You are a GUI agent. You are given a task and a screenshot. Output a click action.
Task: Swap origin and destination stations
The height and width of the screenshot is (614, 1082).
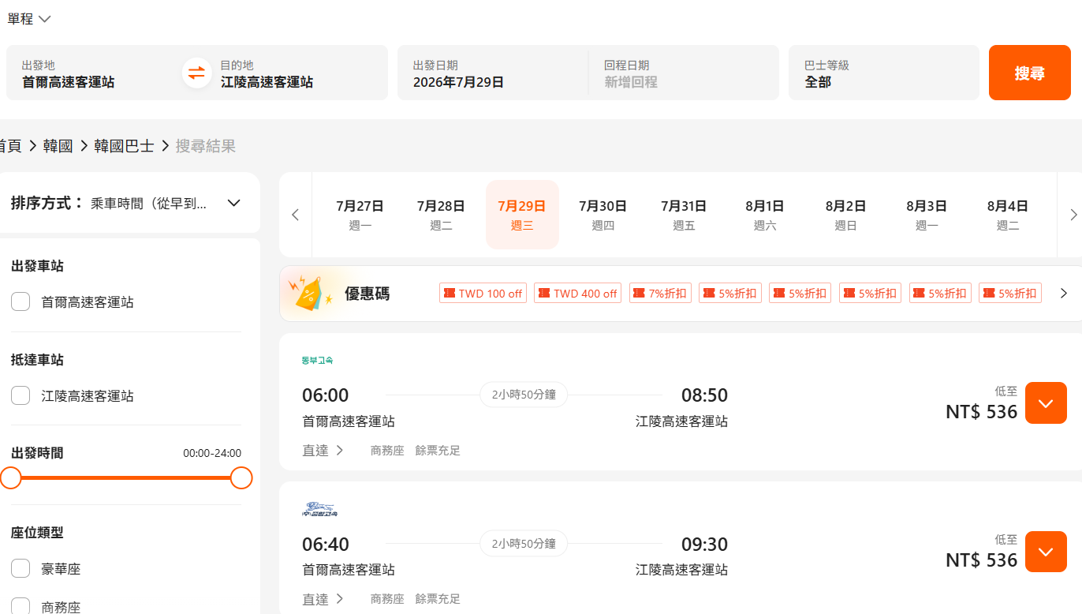click(x=196, y=73)
